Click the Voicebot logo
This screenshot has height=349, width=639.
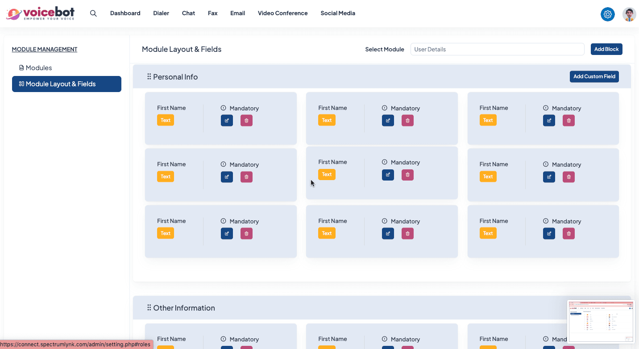pyautogui.click(x=40, y=14)
